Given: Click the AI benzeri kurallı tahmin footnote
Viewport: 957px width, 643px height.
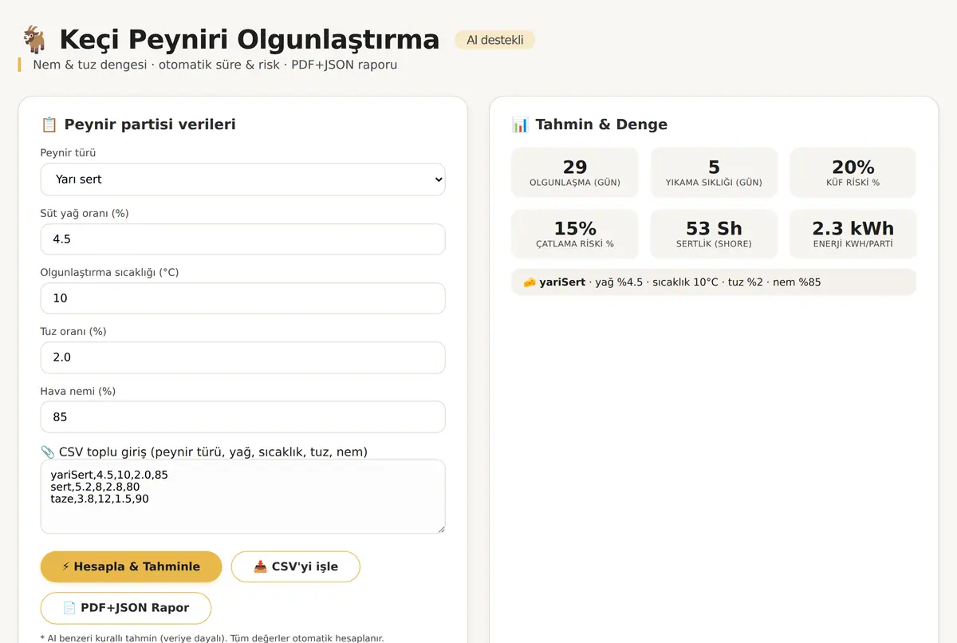Looking at the screenshot, I should click(212, 638).
